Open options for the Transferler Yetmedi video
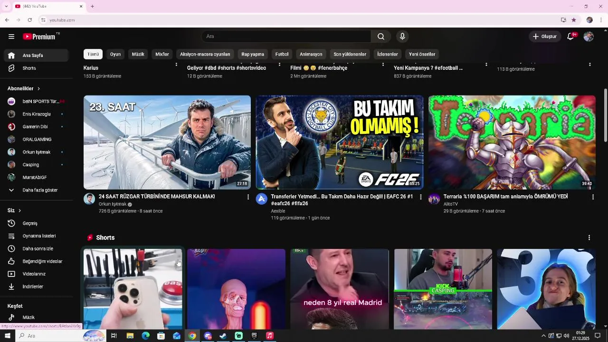 point(420,197)
